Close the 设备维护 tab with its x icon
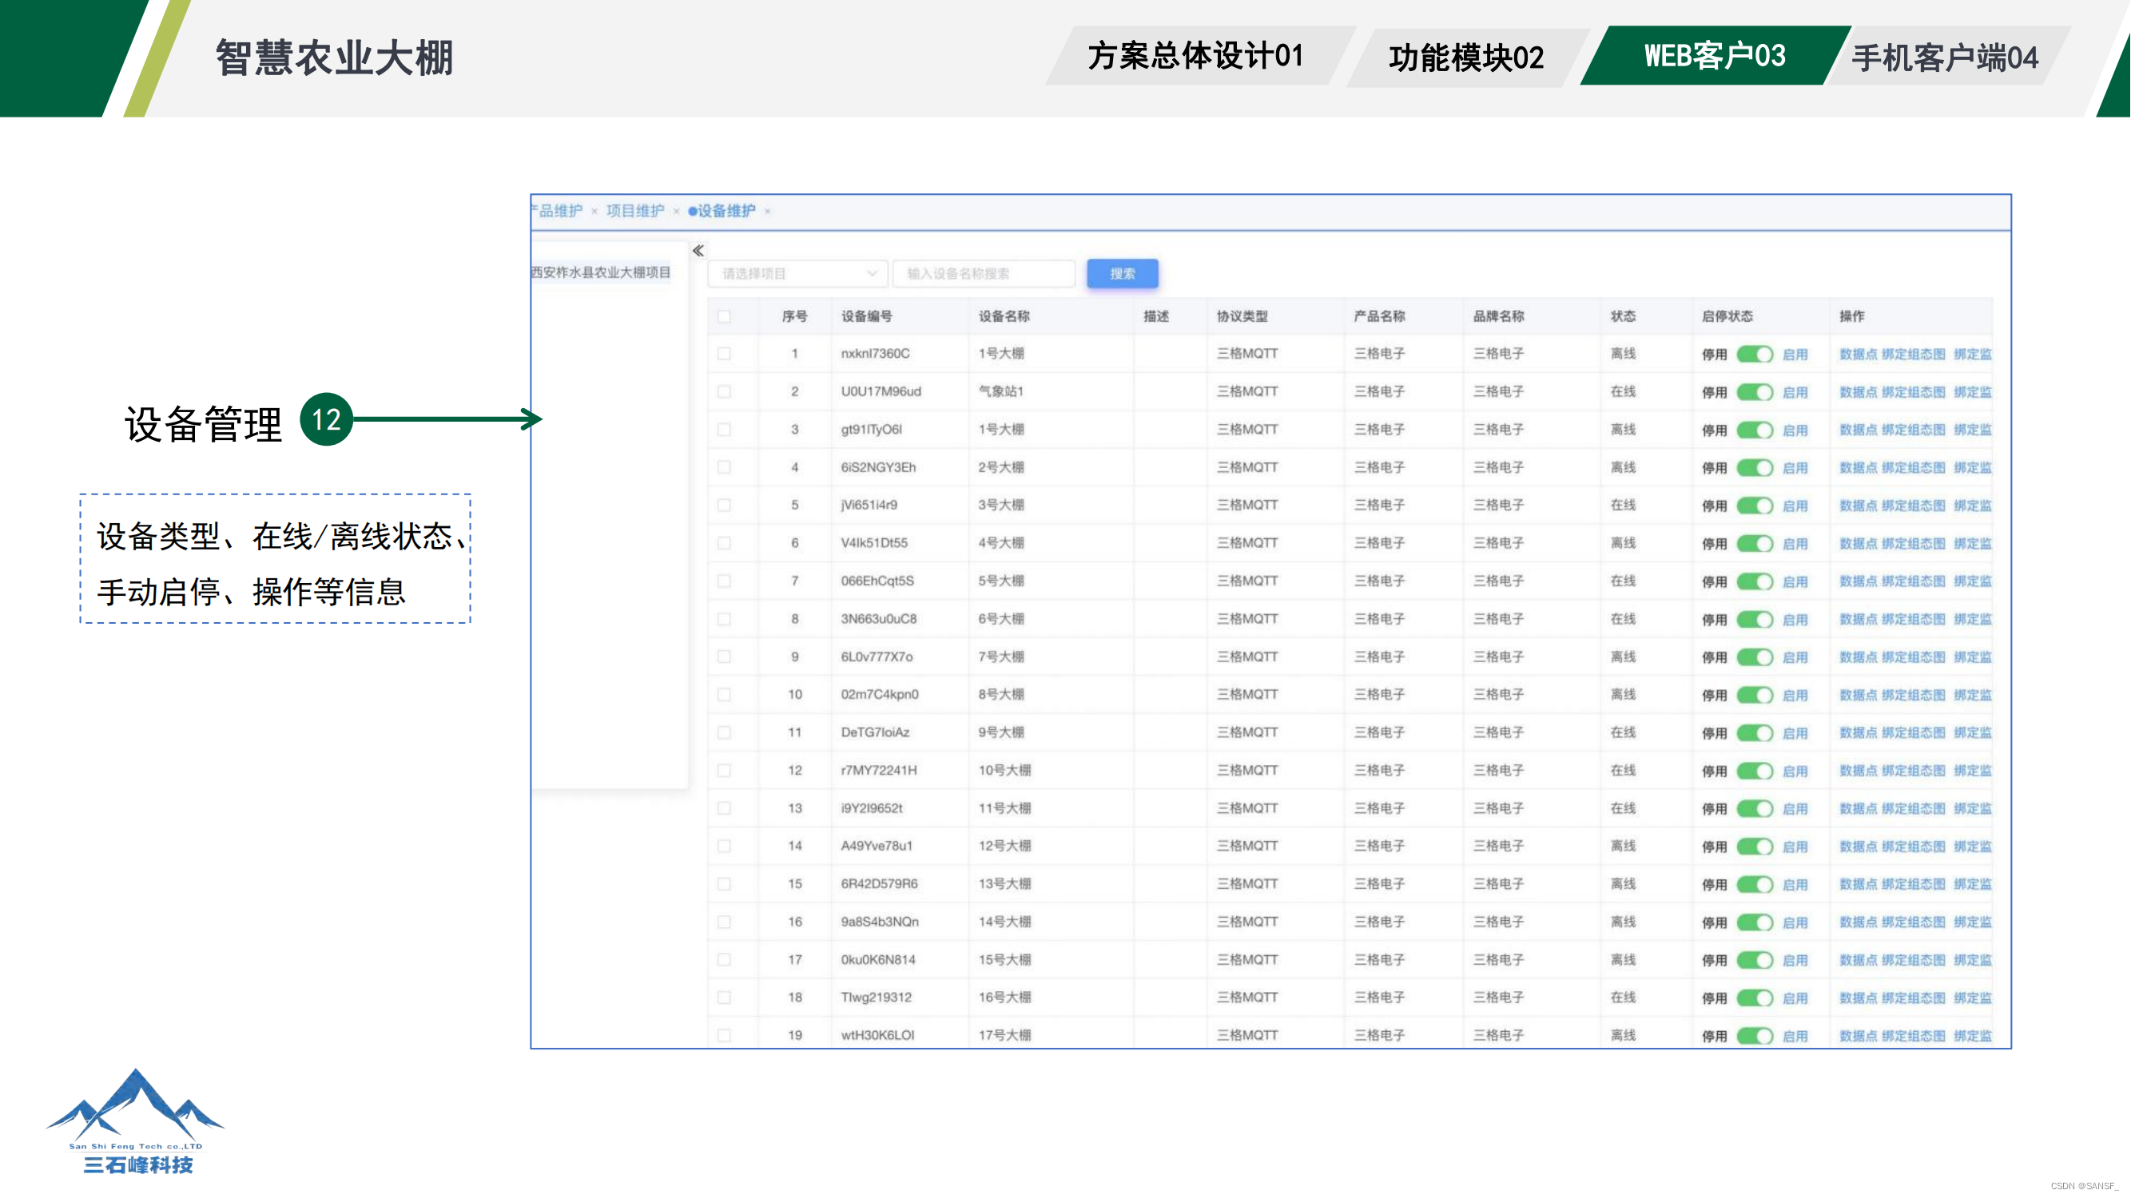2131x1198 pixels. 768,212
